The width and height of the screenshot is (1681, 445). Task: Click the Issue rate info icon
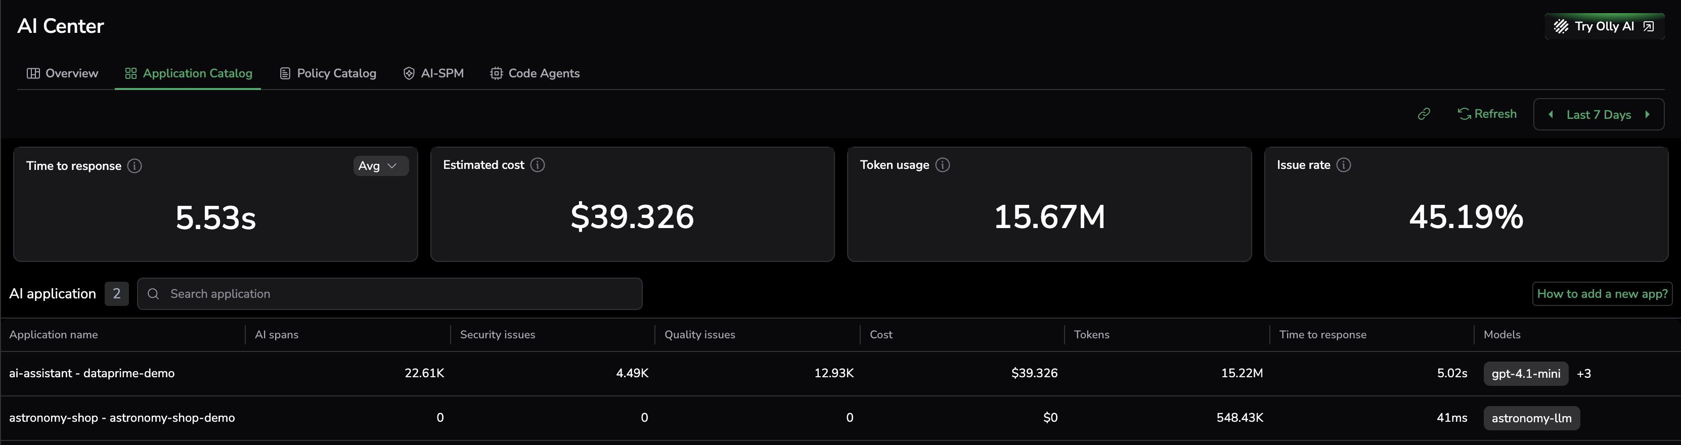click(x=1343, y=165)
